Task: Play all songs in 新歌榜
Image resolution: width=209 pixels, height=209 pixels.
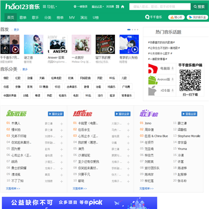Action: 56,114
